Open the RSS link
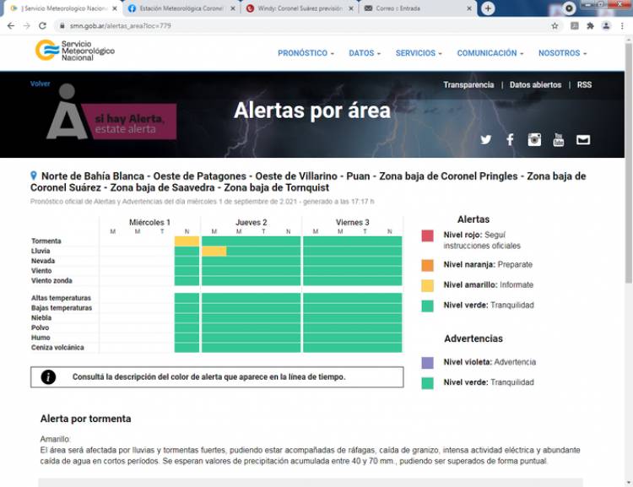This screenshot has height=487, width=633. pos(584,84)
